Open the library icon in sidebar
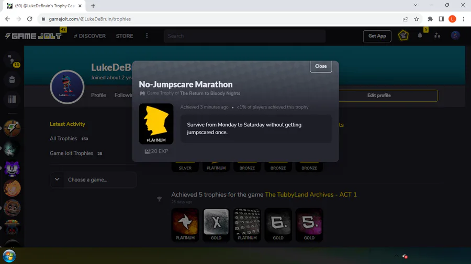The height and width of the screenshot is (264, 471). (12, 99)
